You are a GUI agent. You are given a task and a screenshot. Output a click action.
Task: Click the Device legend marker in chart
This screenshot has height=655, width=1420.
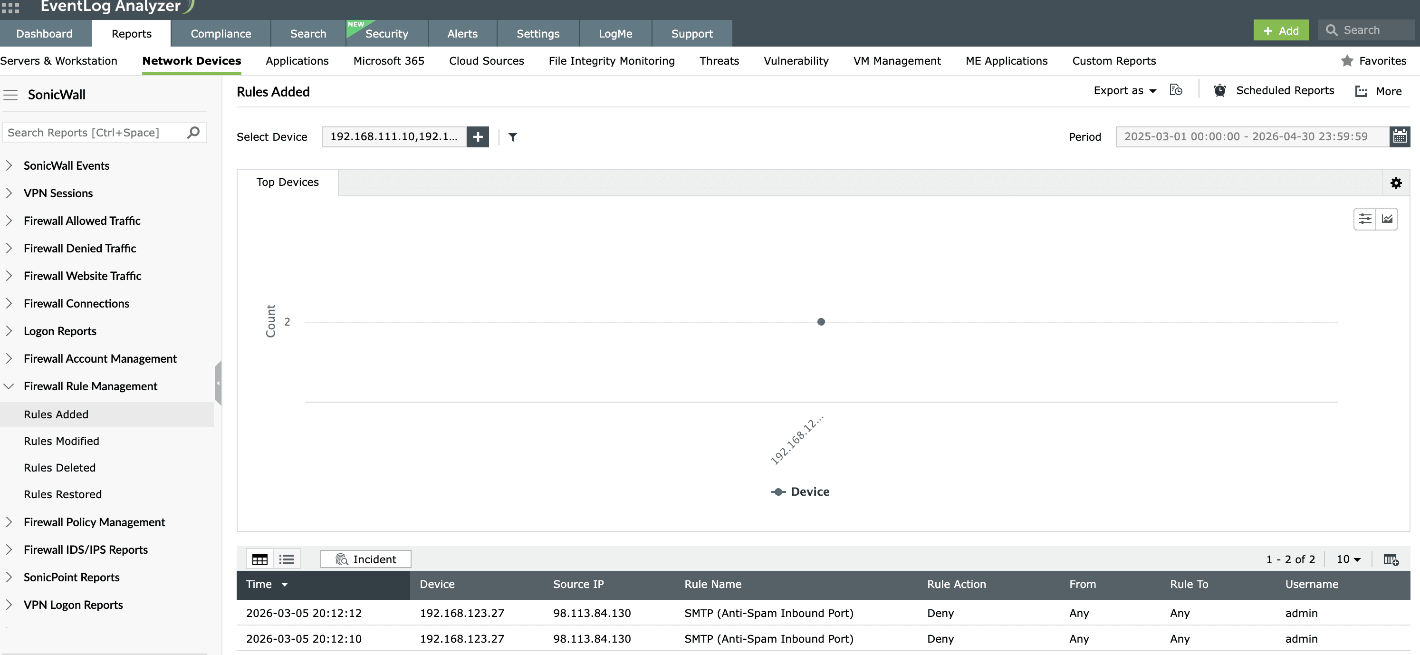point(778,492)
